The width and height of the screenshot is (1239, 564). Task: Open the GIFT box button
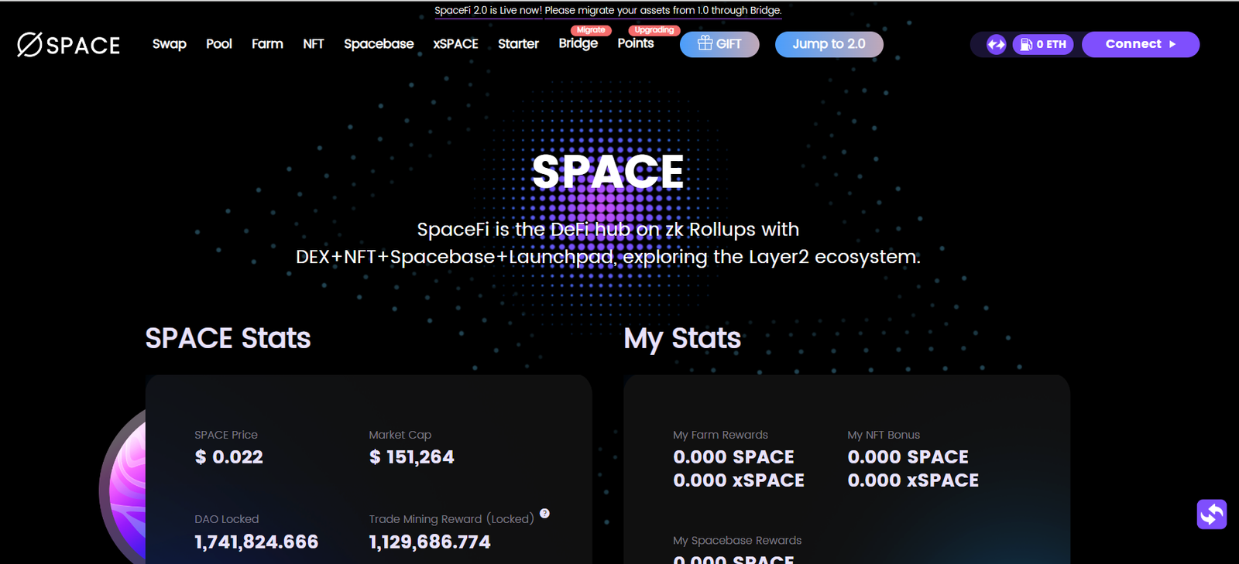[x=719, y=44]
